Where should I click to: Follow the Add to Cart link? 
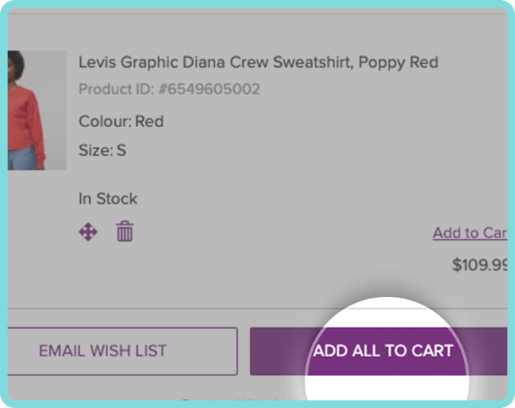pyautogui.click(x=470, y=233)
